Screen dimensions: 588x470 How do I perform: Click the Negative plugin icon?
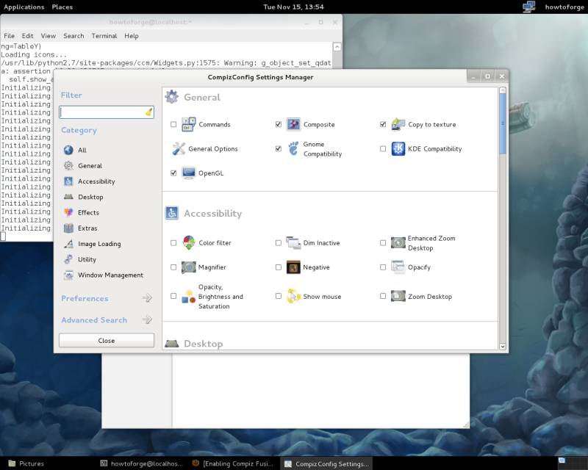pos(292,267)
